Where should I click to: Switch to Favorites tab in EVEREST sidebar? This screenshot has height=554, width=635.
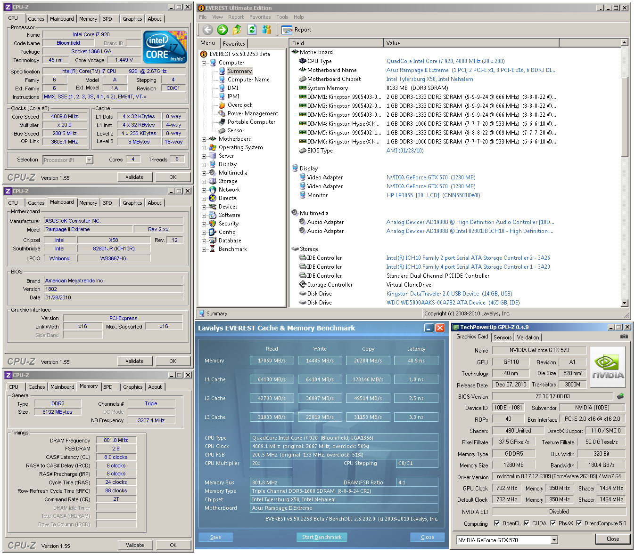click(234, 43)
